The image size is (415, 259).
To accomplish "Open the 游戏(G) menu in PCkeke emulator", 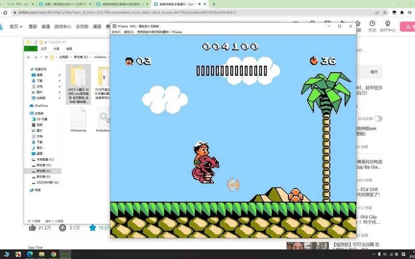I will pos(129,32).
